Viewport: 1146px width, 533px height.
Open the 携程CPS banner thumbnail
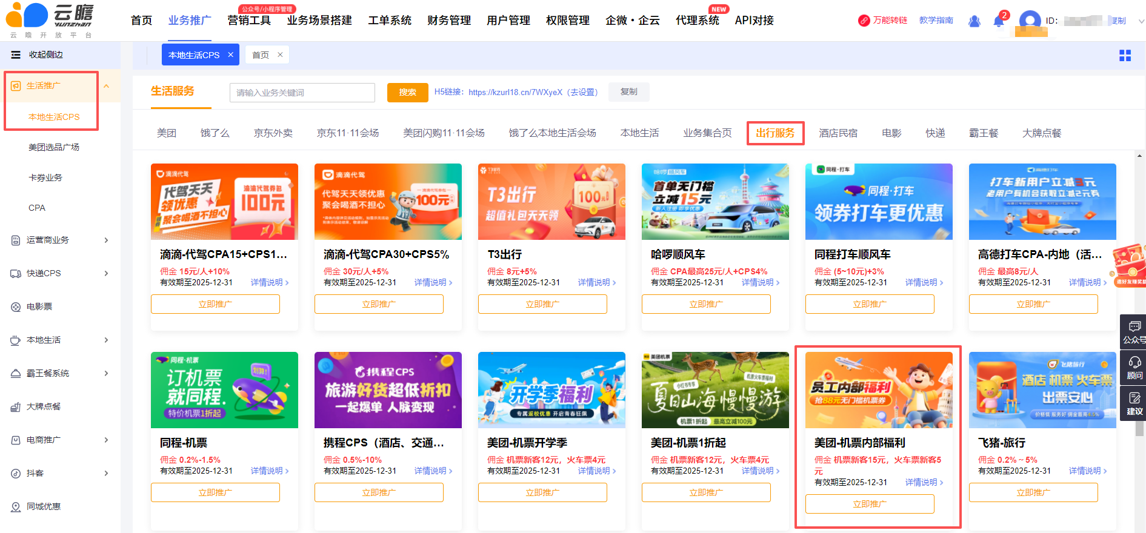coord(388,390)
